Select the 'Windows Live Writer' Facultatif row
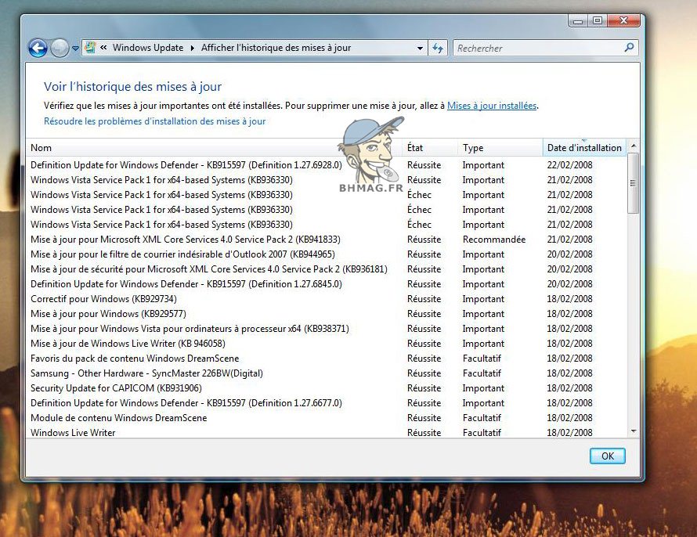Viewport: 697px width, 537px height. 327,432
